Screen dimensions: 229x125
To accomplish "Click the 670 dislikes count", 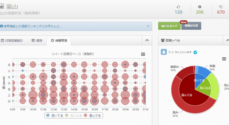I will (x=221, y=12).
